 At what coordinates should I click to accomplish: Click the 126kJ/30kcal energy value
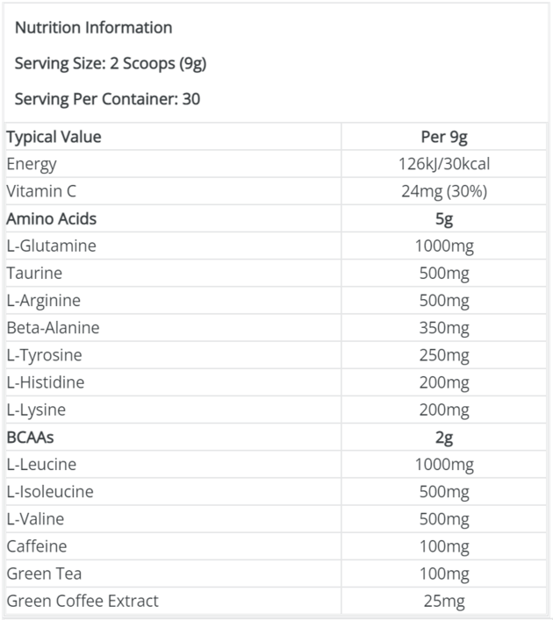point(444,164)
